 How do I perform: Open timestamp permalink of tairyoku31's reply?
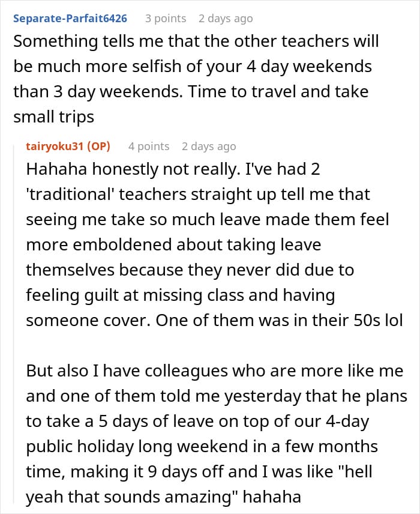[x=209, y=146]
